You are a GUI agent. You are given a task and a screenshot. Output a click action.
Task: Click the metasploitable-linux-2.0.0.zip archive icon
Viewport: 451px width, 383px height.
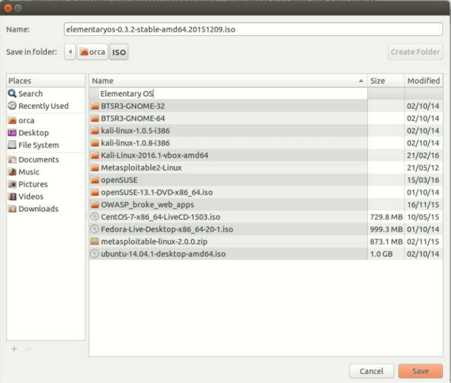pos(95,241)
